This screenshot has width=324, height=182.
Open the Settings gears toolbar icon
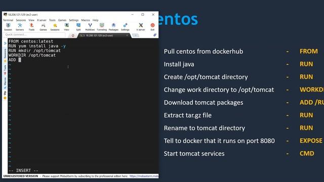(125, 27)
